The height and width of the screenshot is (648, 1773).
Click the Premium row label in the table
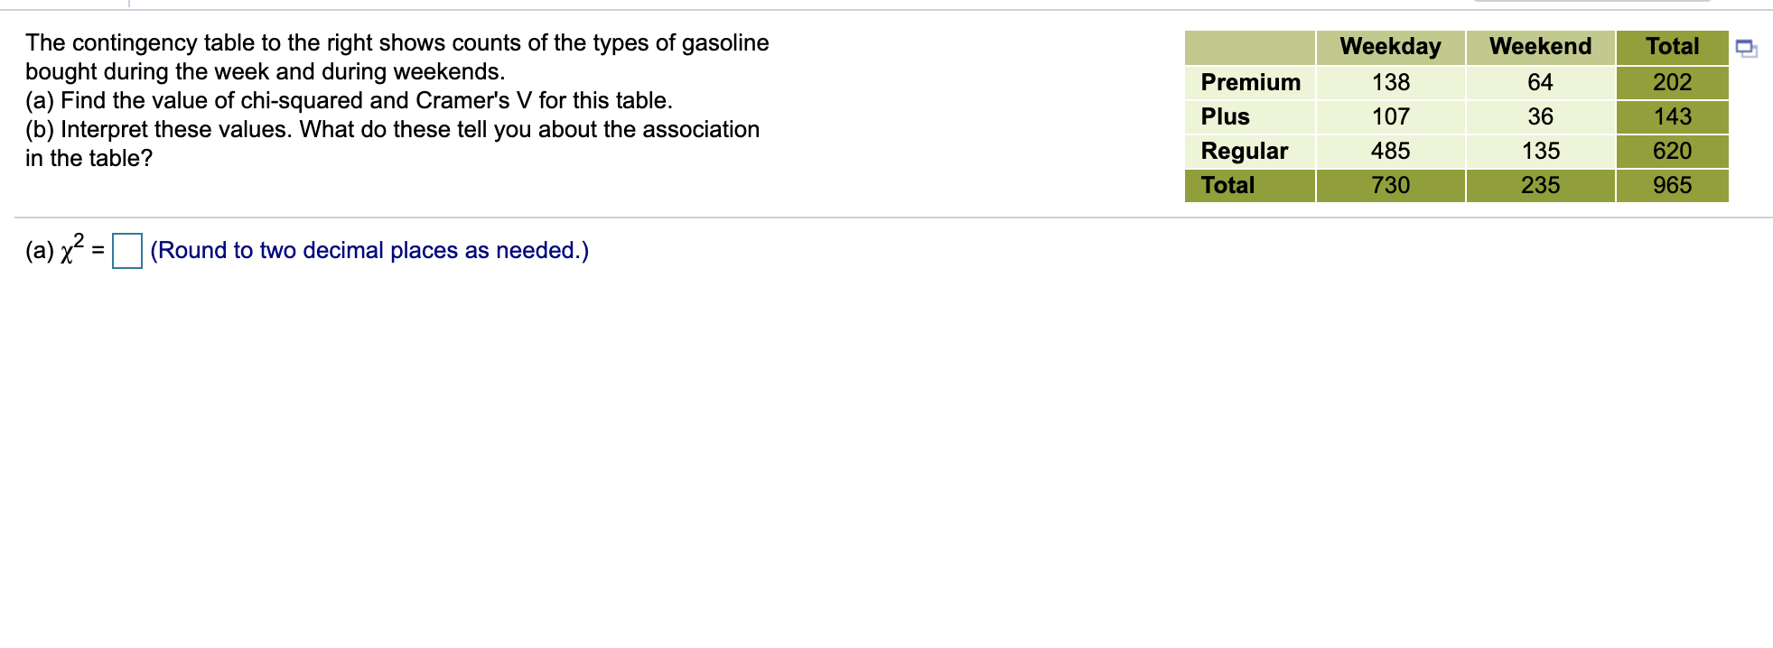1250,82
